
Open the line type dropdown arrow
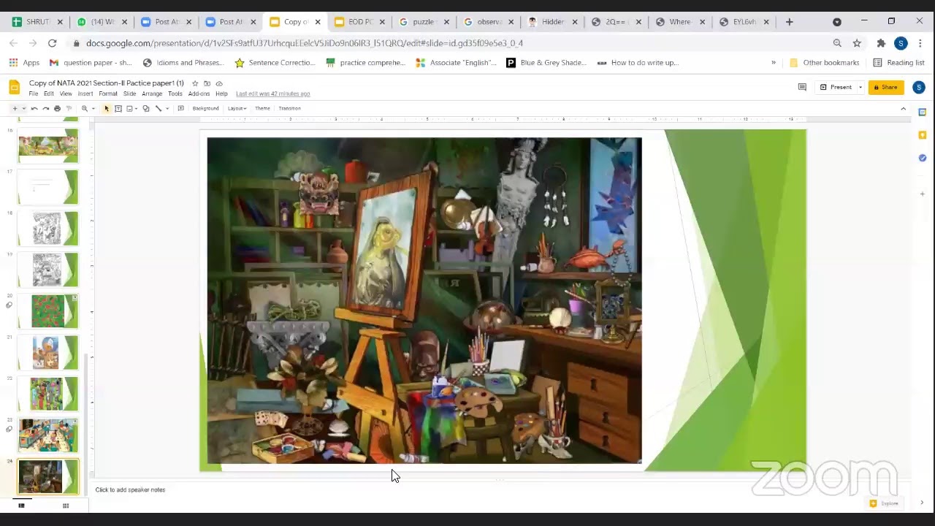(167, 109)
